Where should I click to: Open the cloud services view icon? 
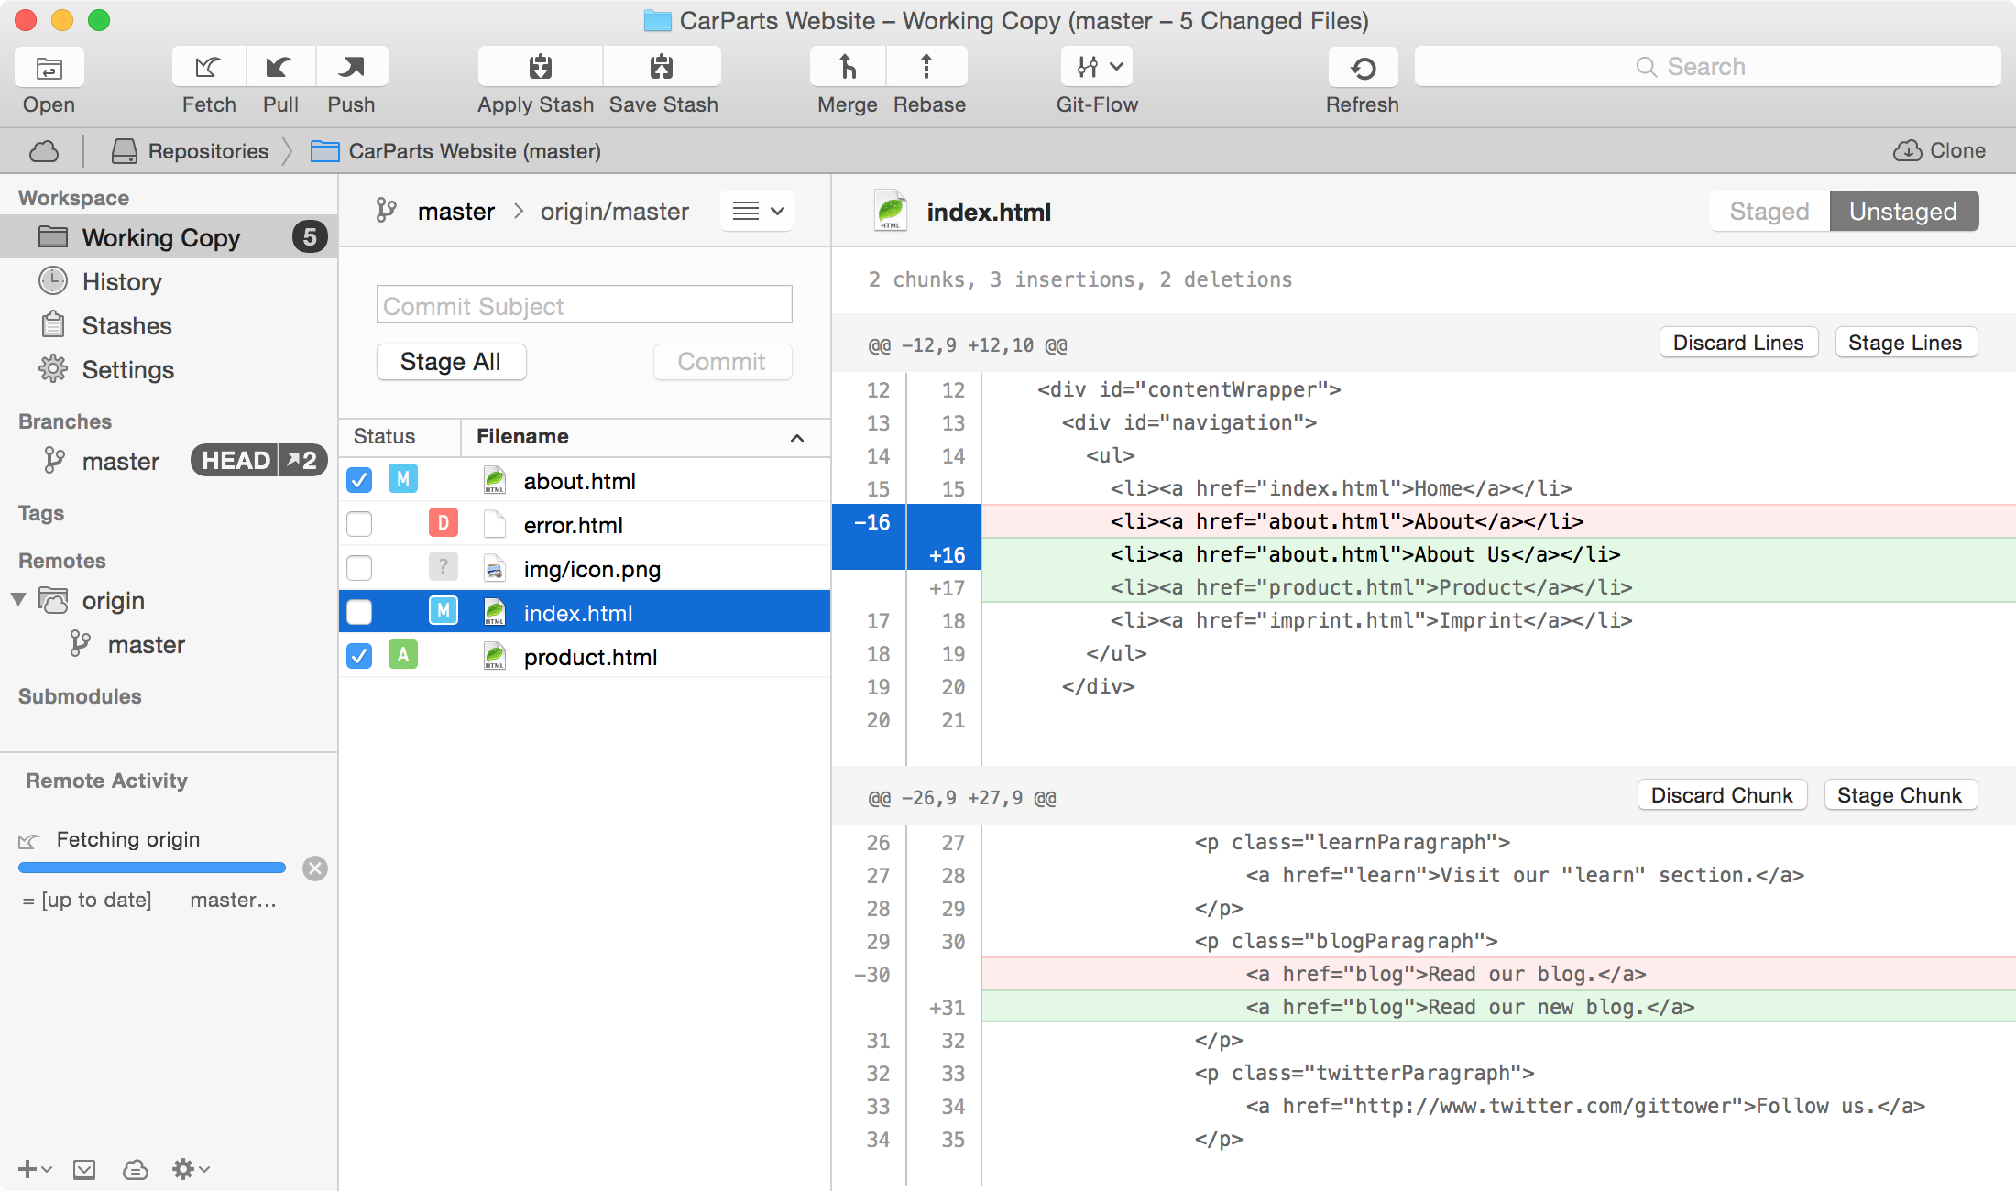point(44,151)
